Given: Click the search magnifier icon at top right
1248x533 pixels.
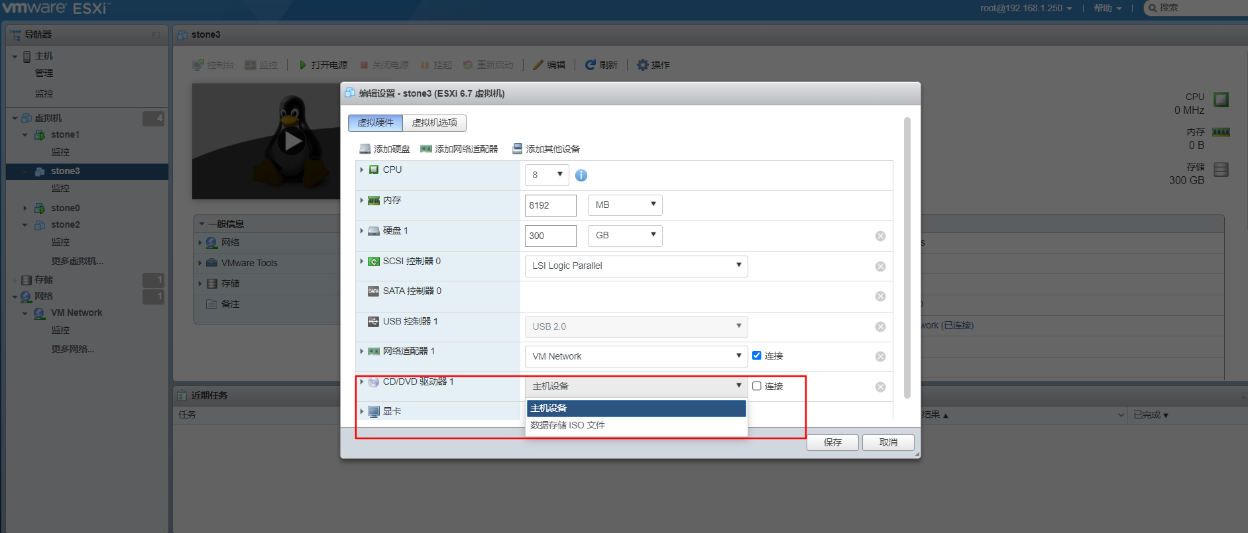Looking at the screenshot, I should (1153, 8).
